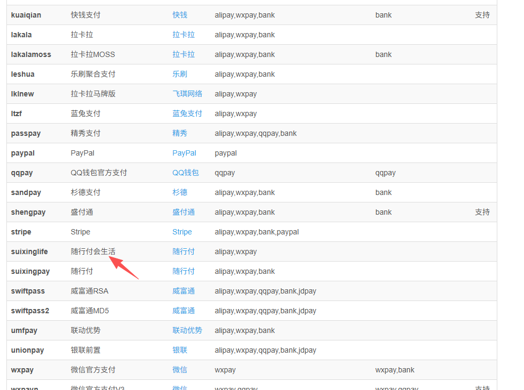Open the blue PayPal link
524x390 pixels.
184,153
